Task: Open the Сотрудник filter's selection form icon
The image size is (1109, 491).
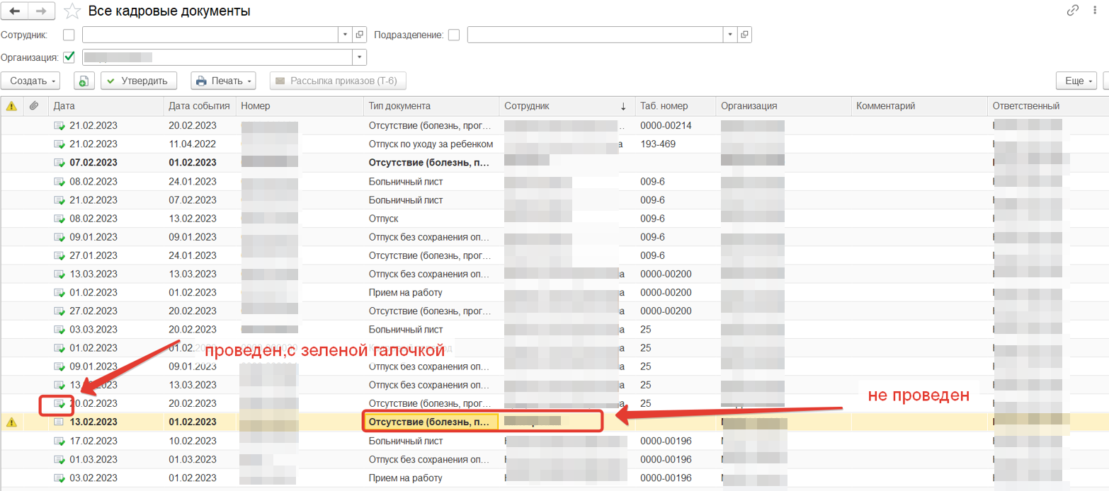Action: [x=360, y=35]
